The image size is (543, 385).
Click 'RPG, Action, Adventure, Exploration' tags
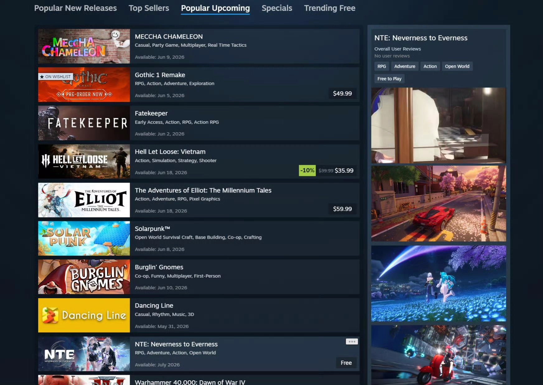coord(175,83)
